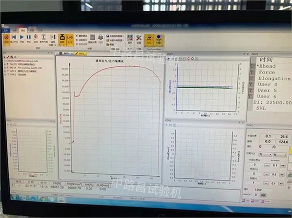Open the N unit dropdown
The height and width of the screenshot is (218, 292).
[x=280, y=155]
